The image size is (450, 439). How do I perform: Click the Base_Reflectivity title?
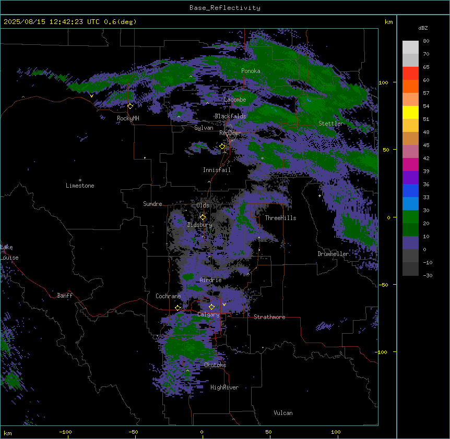coord(225,8)
